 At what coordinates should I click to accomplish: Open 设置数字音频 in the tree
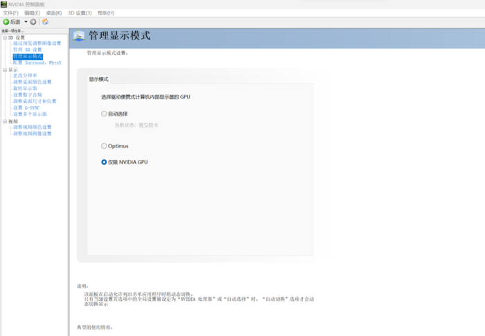coord(28,95)
